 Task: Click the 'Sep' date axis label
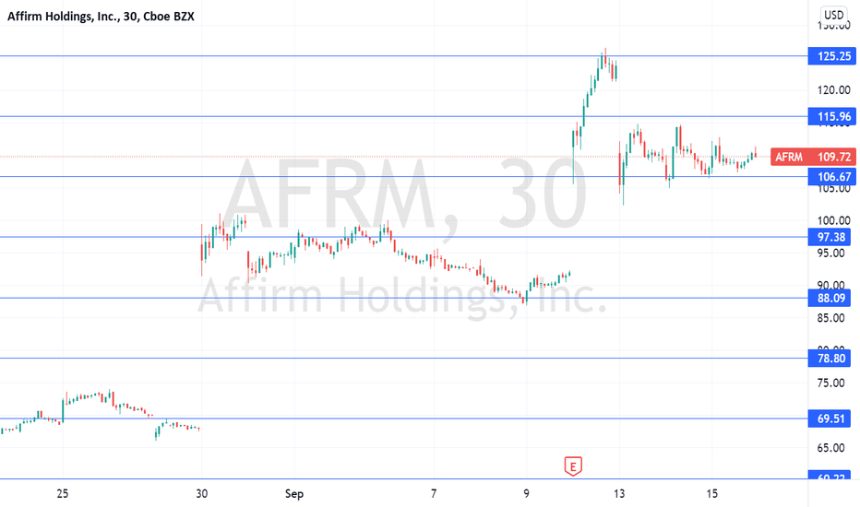click(x=294, y=494)
